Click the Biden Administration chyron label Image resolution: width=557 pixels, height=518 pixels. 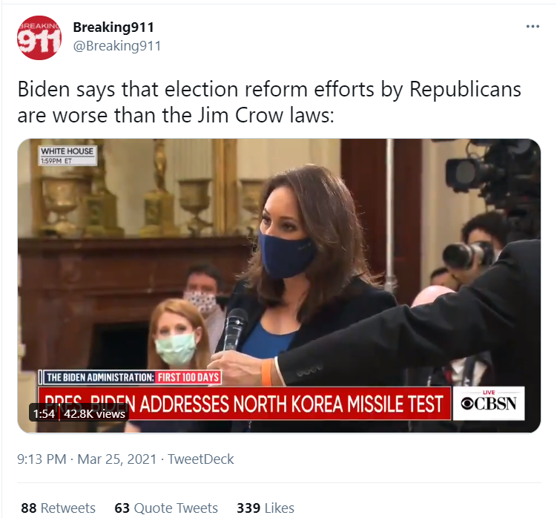click(x=100, y=377)
